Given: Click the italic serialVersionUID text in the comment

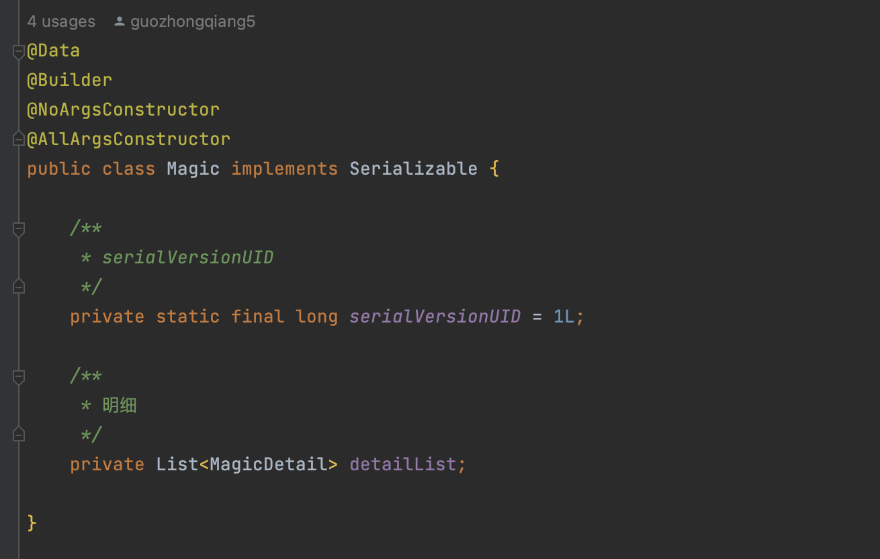Looking at the screenshot, I should 187,257.
